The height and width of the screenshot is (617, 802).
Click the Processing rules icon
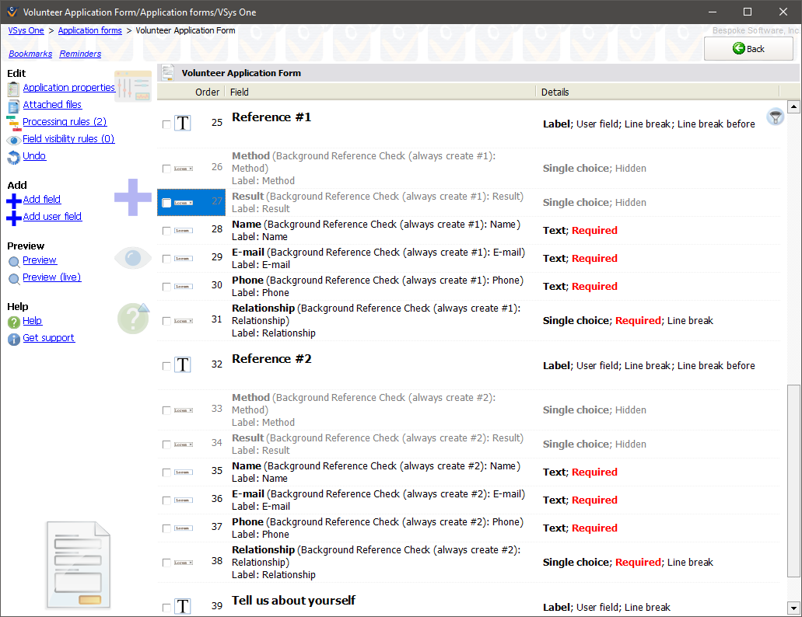(13, 122)
